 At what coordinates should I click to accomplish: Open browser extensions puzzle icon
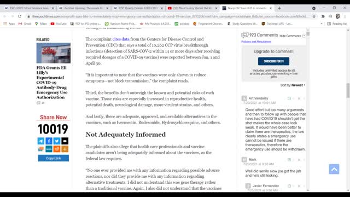coord(323,16)
